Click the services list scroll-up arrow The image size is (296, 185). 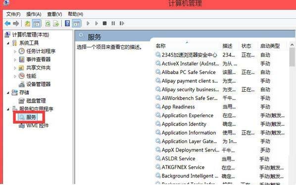pos(292,45)
